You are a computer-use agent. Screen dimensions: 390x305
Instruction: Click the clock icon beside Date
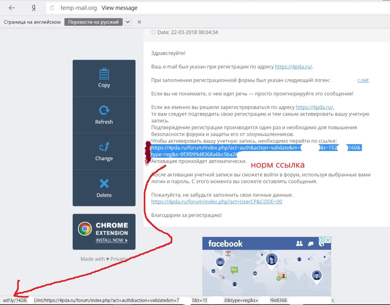point(154,32)
